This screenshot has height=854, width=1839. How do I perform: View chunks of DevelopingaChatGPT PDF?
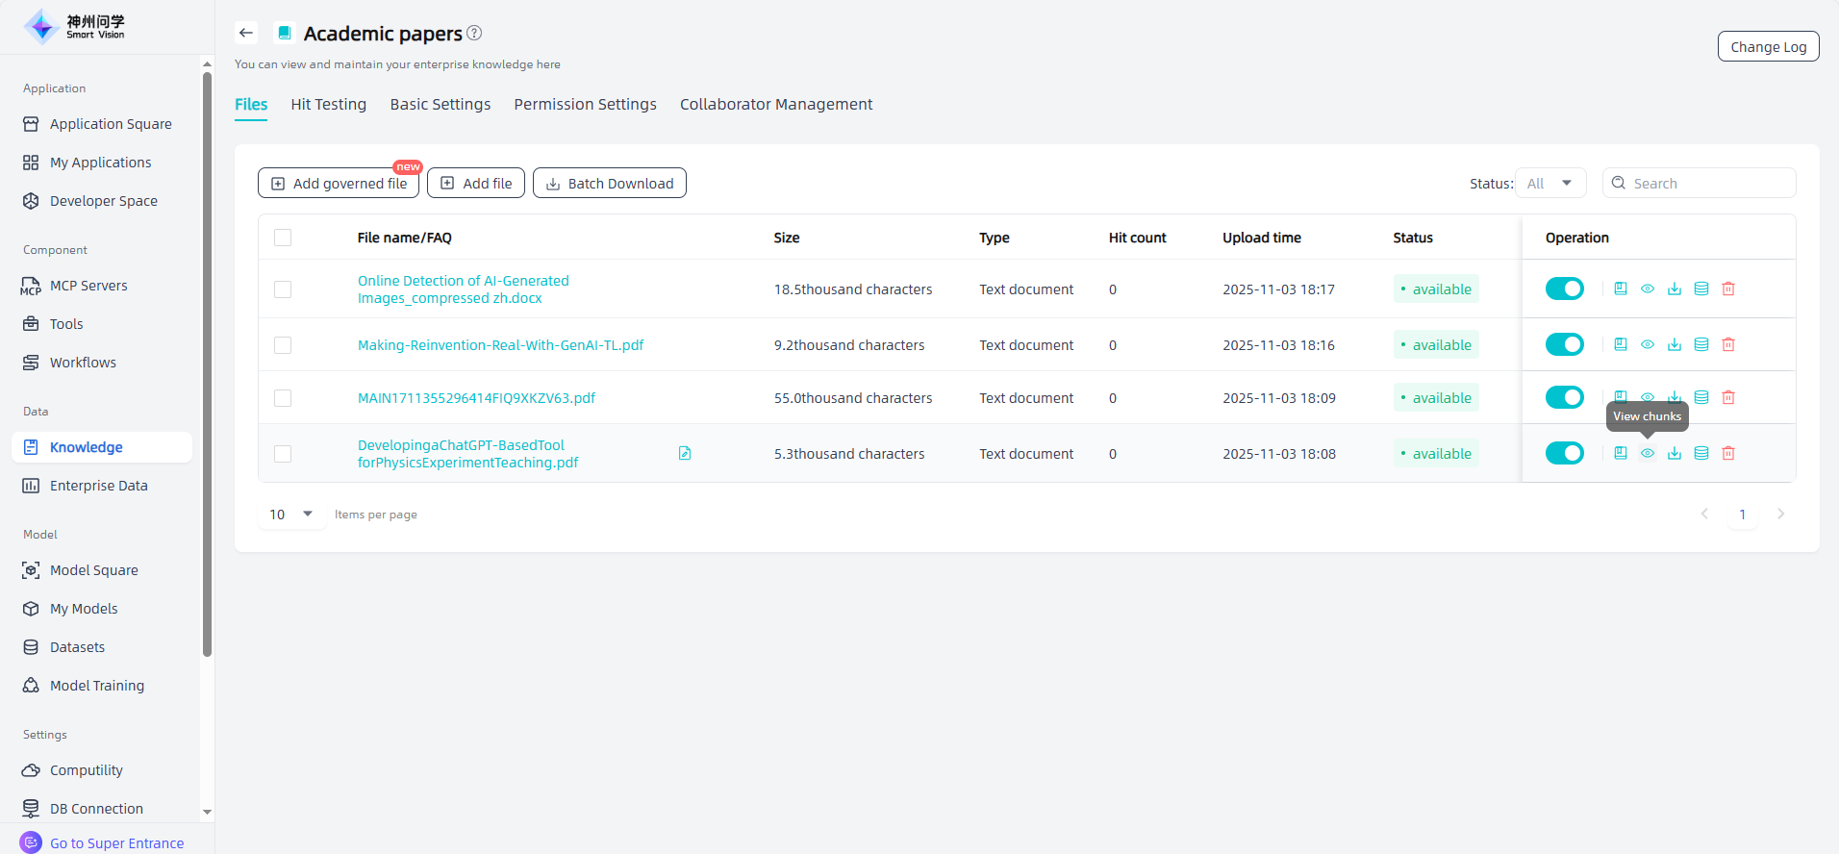click(1647, 453)
